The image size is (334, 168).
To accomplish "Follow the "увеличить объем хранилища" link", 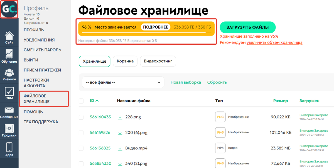I will [274, 42].
